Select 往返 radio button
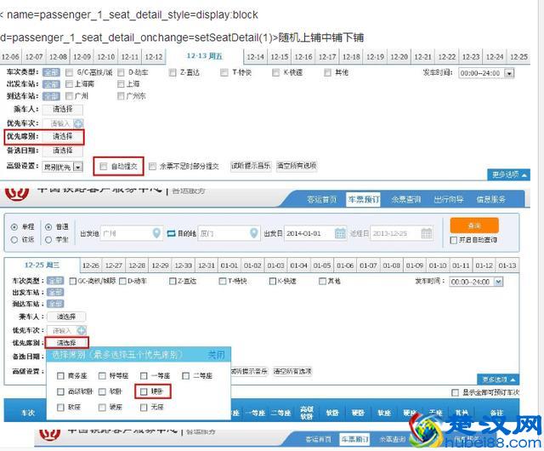This screenshot has height=451, width=544. (x=14, y=239)
